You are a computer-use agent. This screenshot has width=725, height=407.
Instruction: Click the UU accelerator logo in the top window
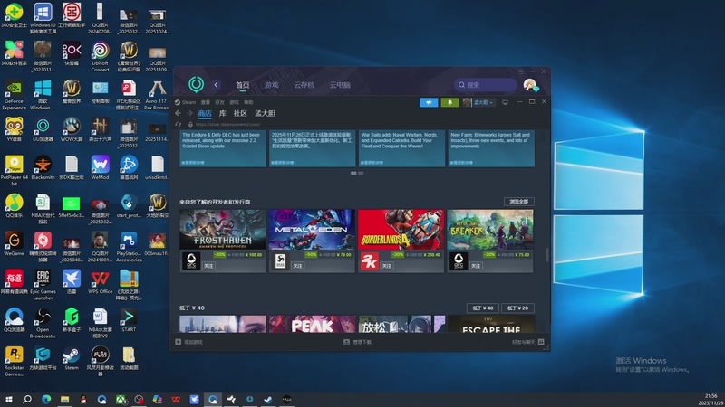196,84
